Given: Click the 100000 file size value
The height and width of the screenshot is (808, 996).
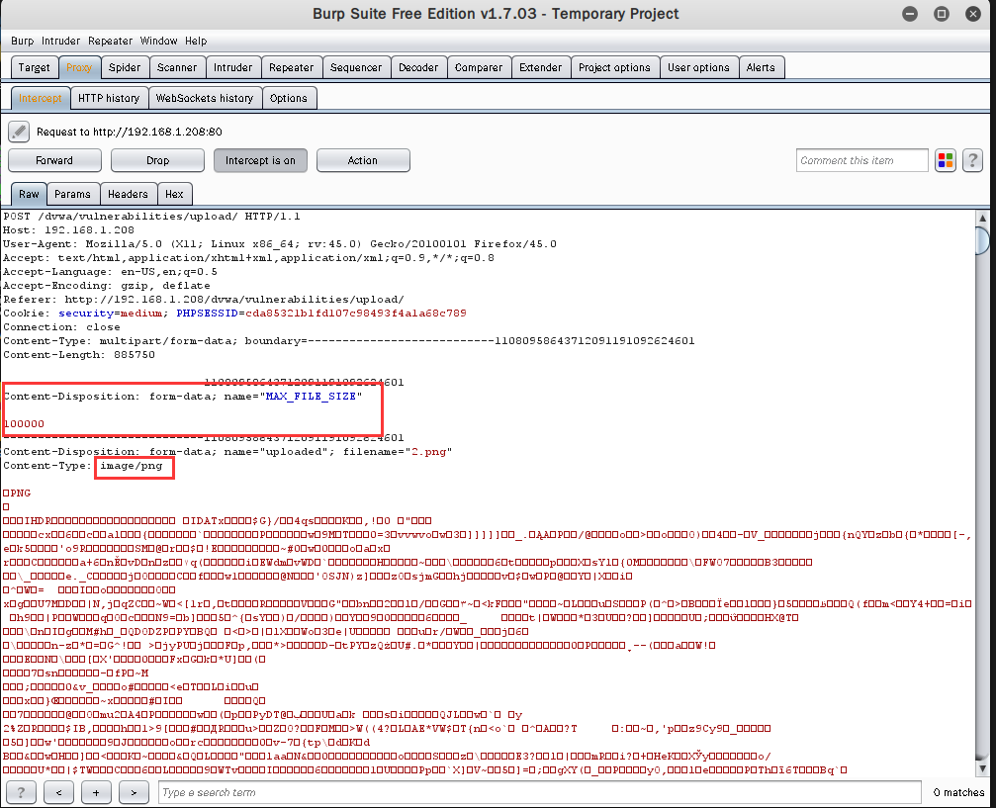Looking at the screenshot, I should pyautogui.click(x=24, y=423).
